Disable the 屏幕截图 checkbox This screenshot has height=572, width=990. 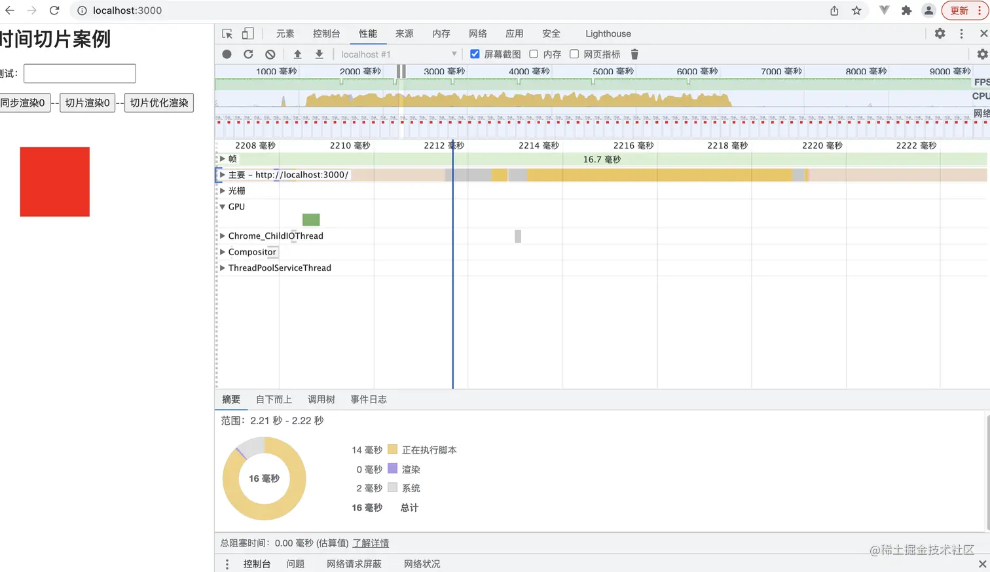475,54
